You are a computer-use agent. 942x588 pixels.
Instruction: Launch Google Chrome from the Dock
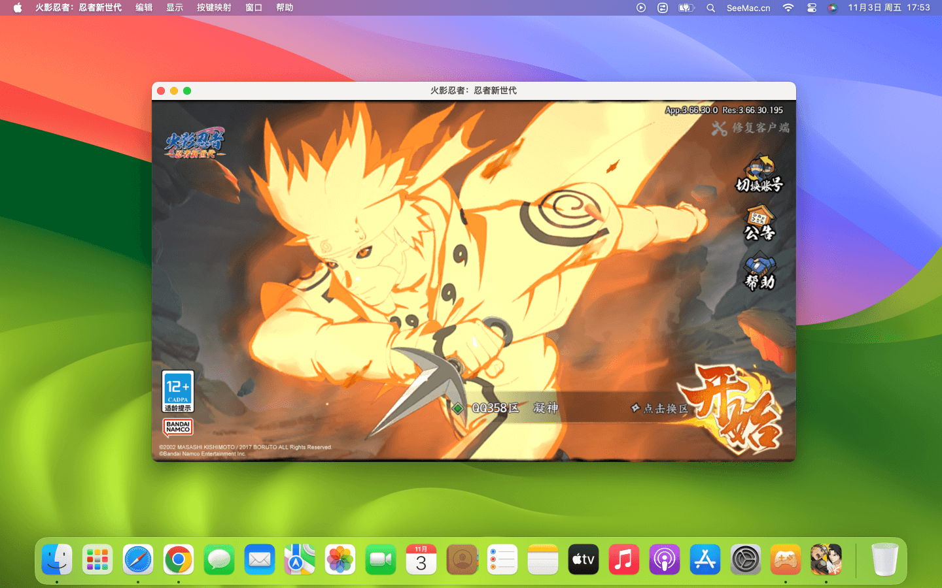[179, 560]
